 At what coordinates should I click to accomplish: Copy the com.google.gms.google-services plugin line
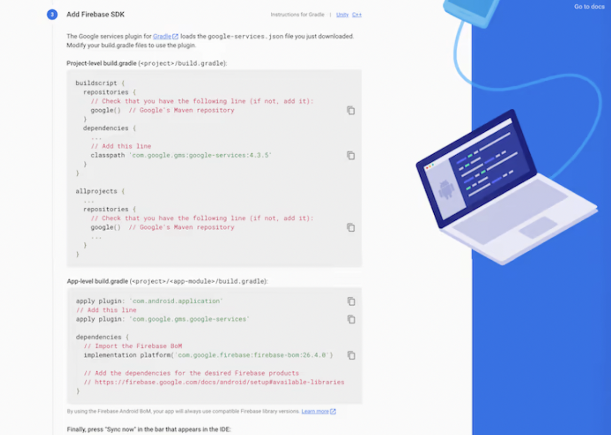click(351, 319)
